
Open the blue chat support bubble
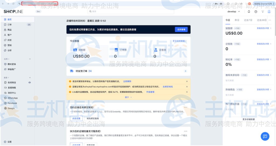[265, 136]
